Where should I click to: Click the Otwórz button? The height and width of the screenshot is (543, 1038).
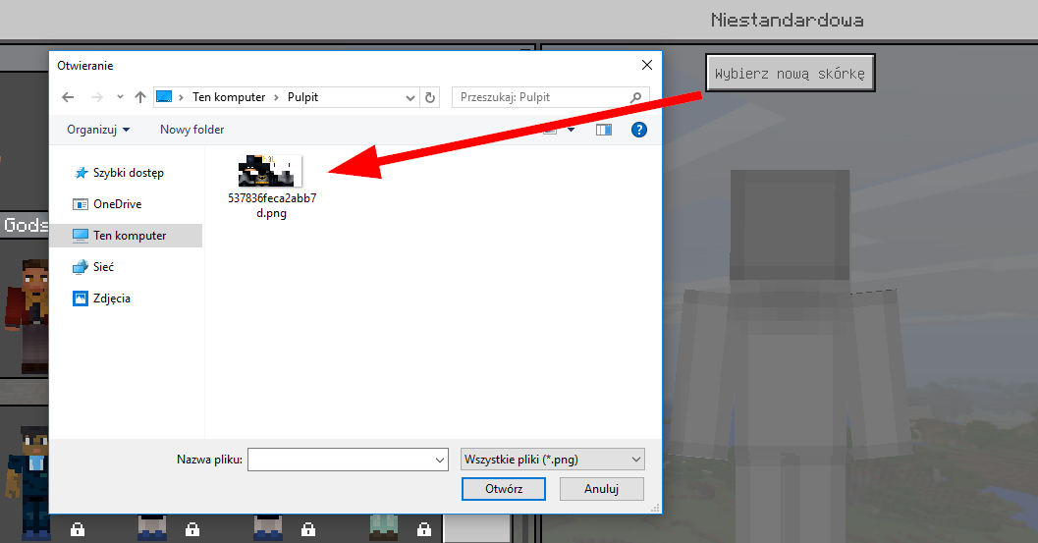504,489
